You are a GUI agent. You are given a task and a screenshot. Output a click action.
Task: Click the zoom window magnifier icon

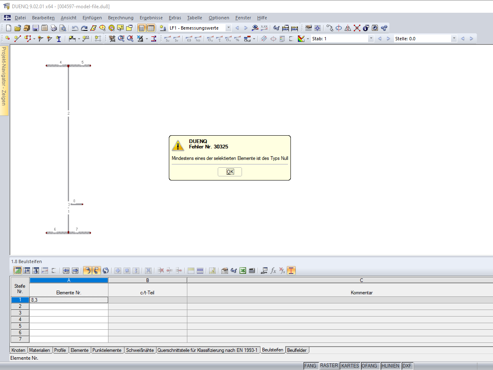pos(121,39)
